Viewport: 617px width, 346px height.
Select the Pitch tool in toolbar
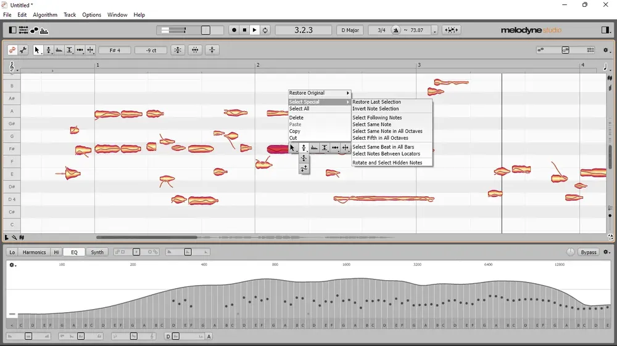click(48, 50)
